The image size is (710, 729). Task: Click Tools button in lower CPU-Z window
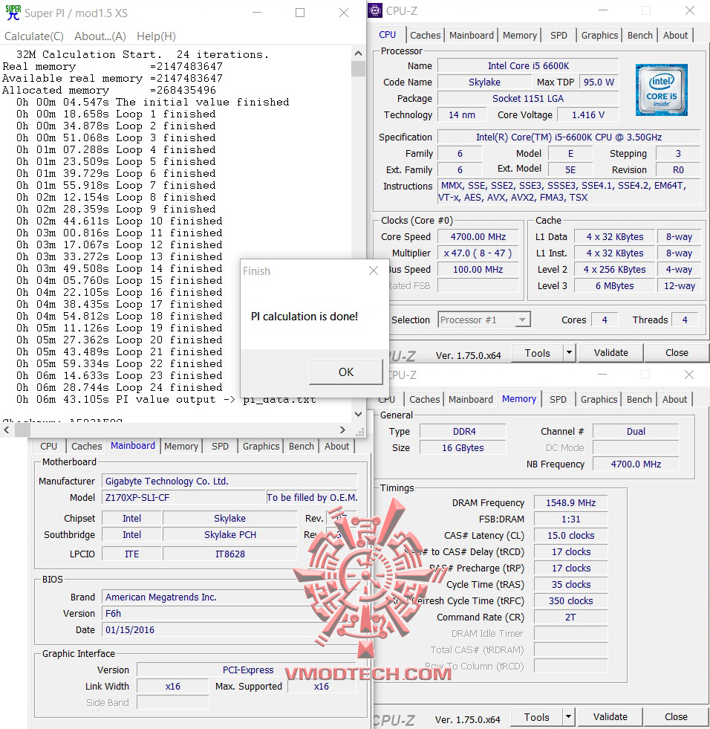pyautogui.click(x=537, y=717)
